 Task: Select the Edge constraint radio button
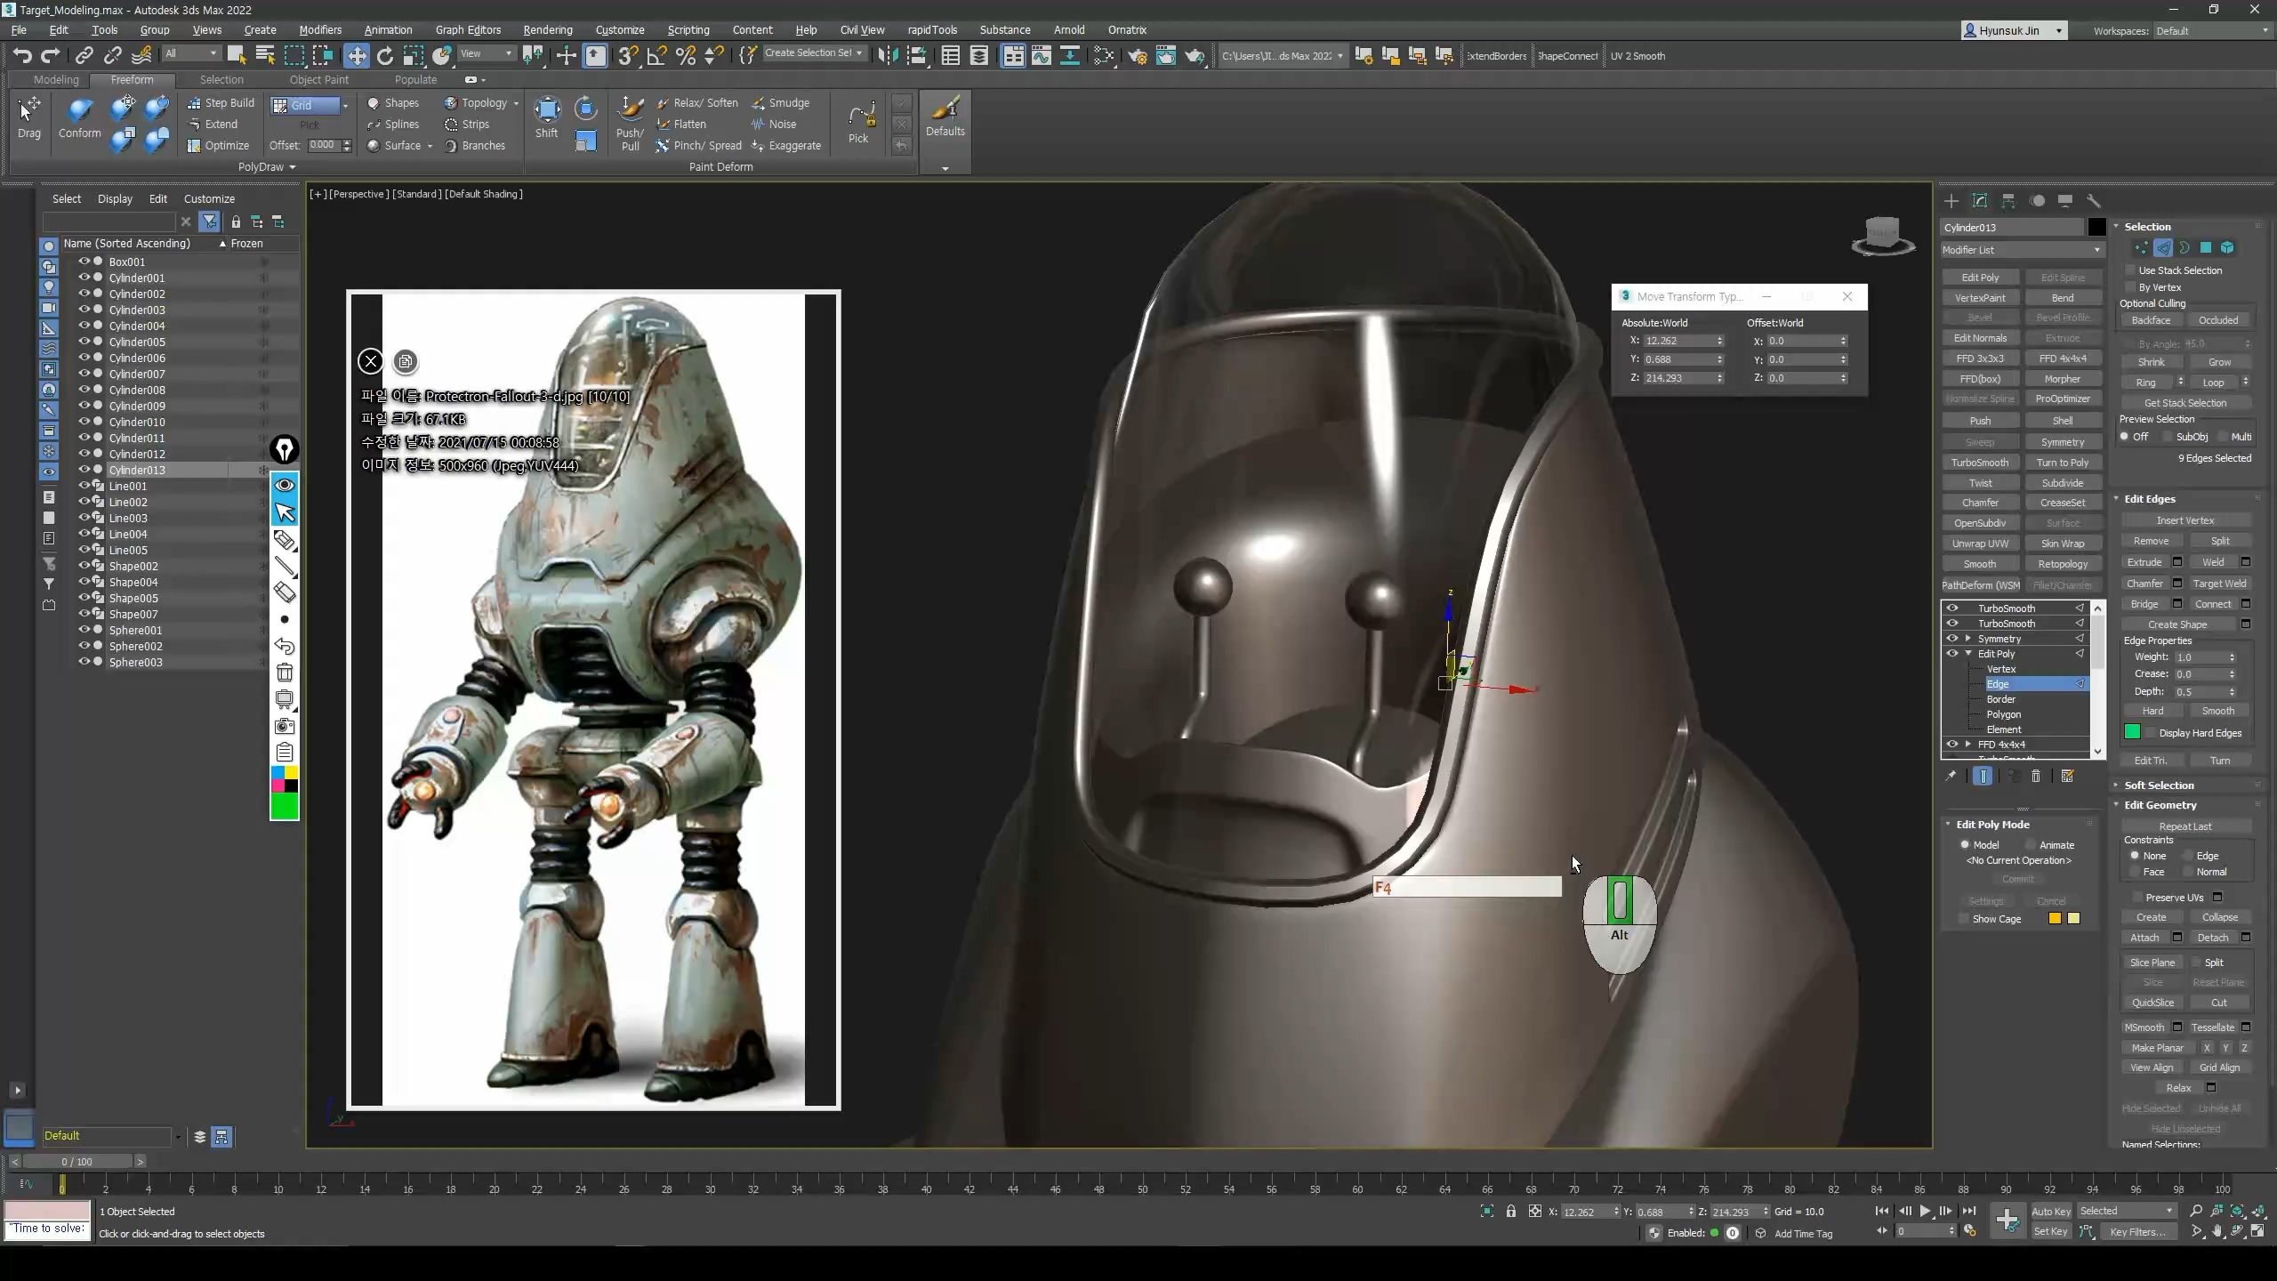coord(2189,856)
